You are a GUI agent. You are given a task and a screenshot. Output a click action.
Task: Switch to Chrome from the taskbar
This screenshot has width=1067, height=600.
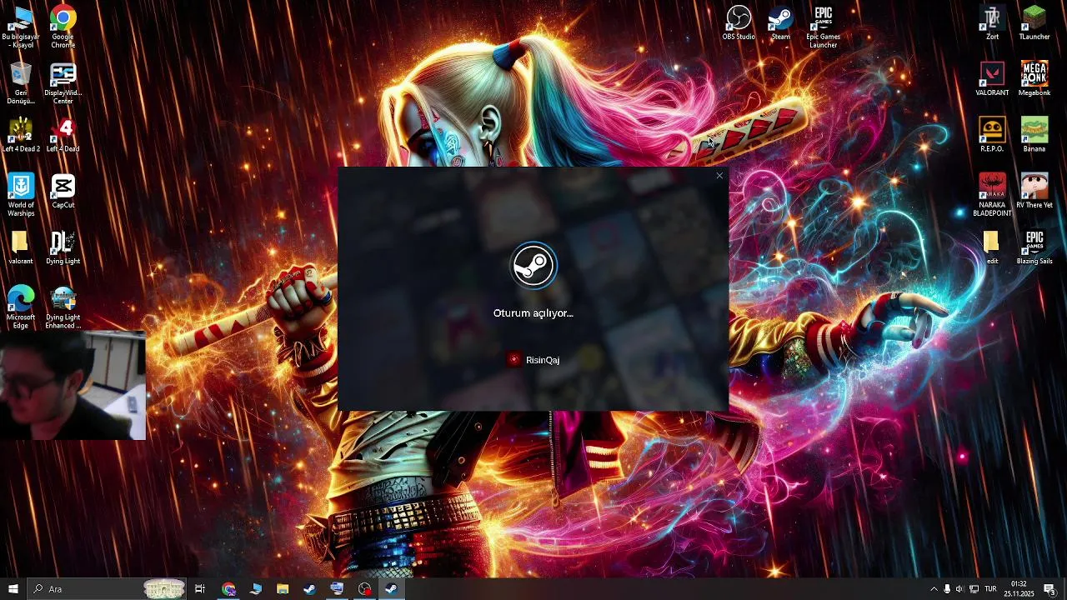click(x=228, y=589)
